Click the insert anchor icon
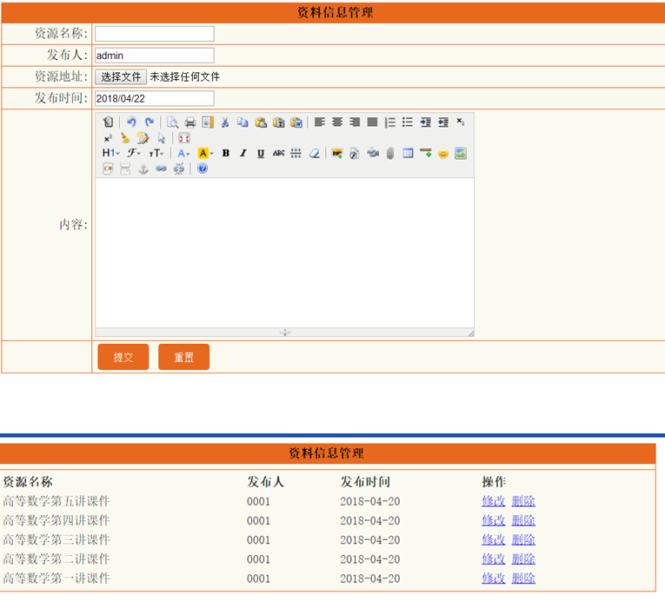The height and width of the screenshot is (601, 665). 143,168
